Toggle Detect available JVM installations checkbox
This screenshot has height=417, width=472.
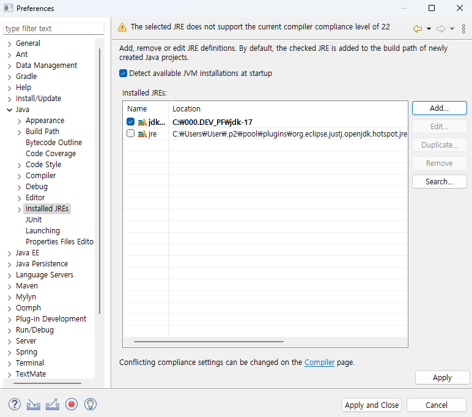point(123,73)
